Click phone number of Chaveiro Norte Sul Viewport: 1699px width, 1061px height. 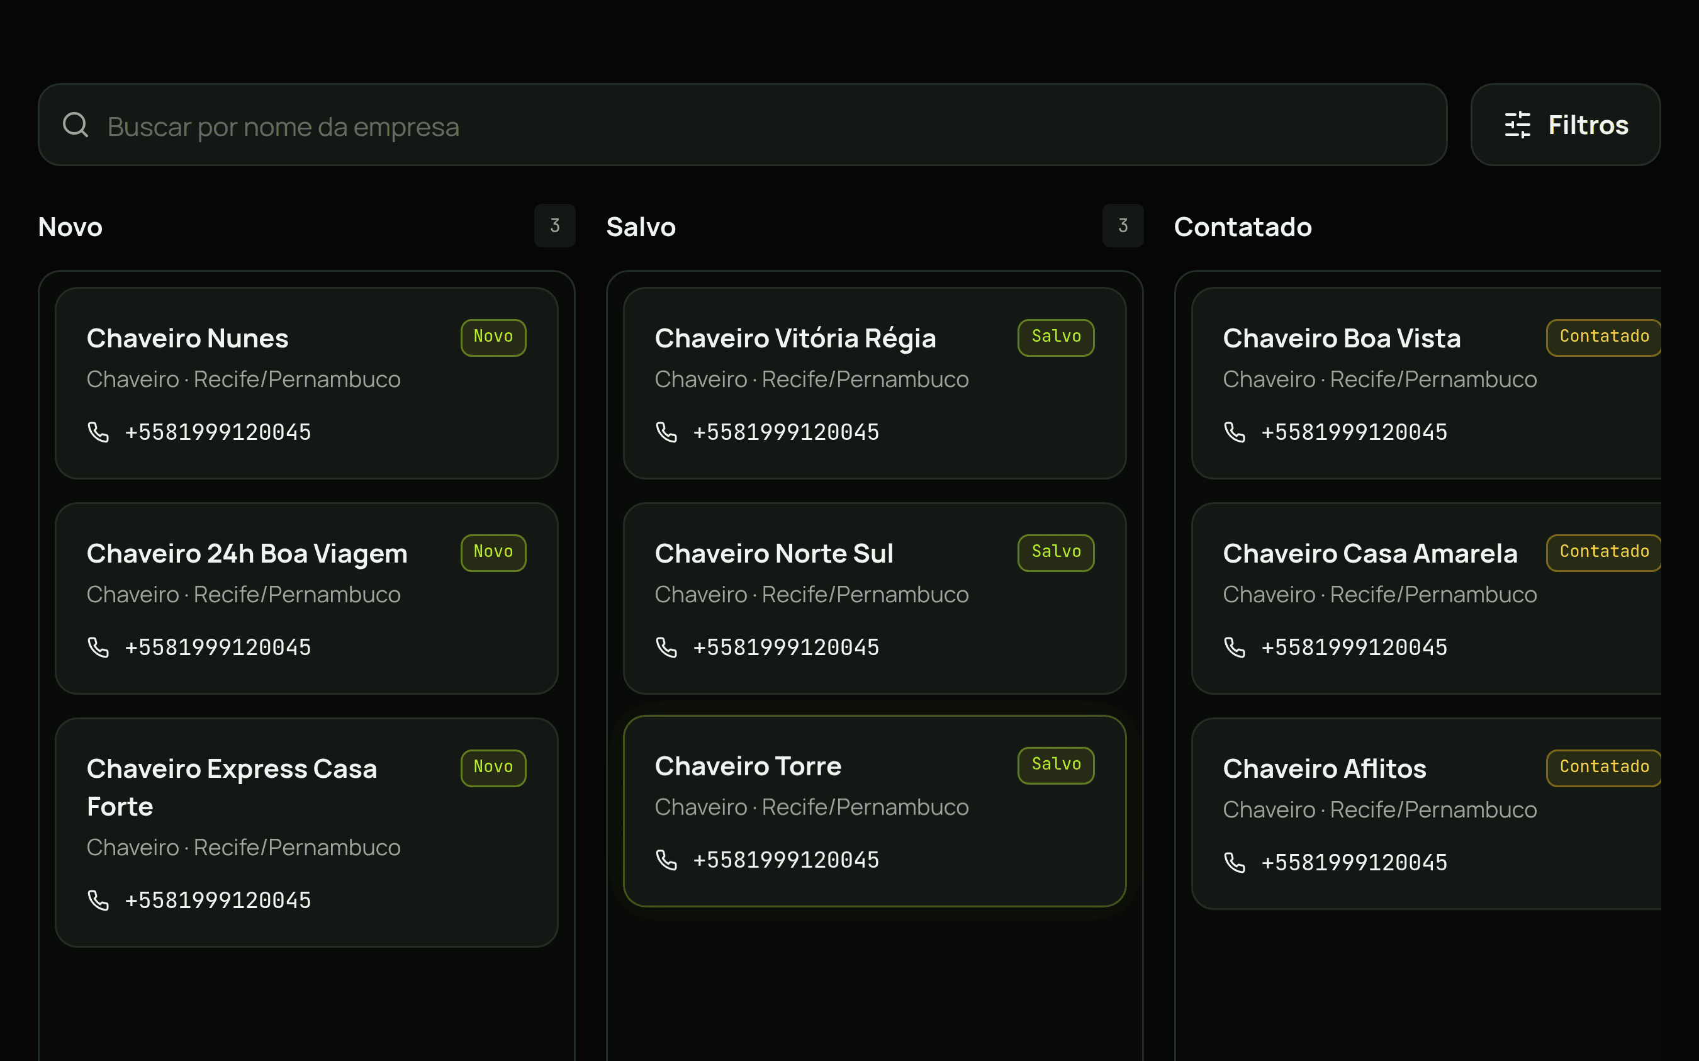point(786,647)
